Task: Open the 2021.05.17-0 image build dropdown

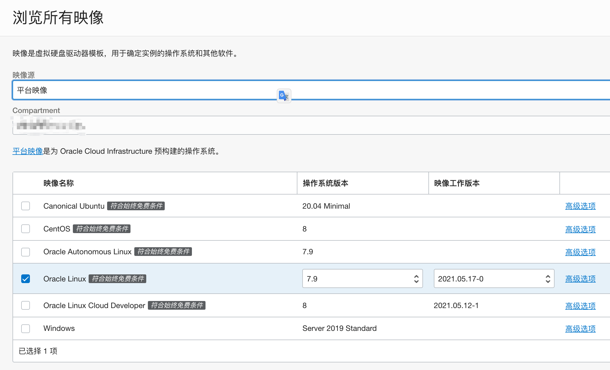Action: [494, 279]
